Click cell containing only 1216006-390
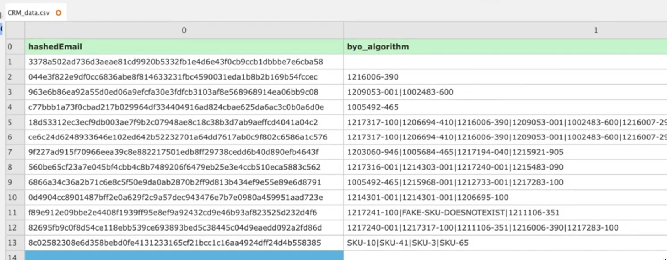Viewport: 667px width, 260px height. pos(505,77)
